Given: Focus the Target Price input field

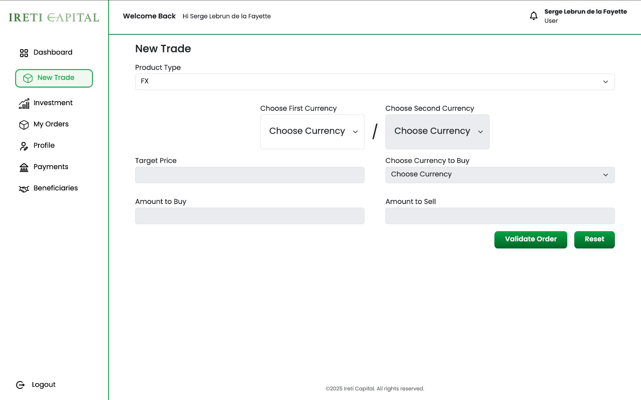Looking at the screenshot, I should 250,175.
